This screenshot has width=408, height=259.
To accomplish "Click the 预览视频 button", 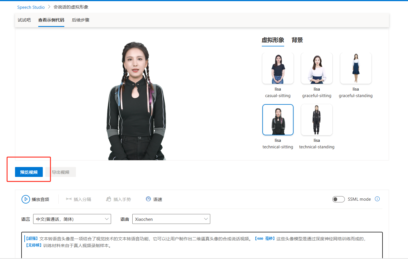I will point(29,172).
